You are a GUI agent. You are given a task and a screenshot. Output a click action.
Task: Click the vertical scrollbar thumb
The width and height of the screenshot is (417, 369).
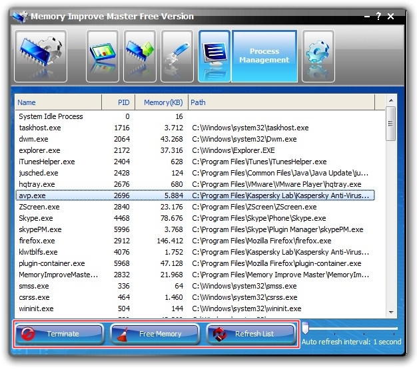390,124
